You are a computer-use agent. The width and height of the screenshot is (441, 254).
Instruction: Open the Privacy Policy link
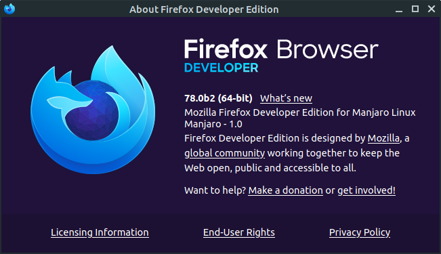pyautogui.click(x=360, y=232)
